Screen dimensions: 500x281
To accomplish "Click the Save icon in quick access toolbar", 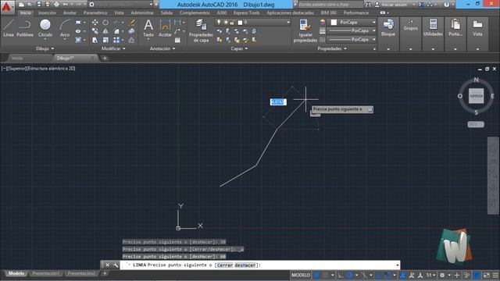I will (39, 5).
